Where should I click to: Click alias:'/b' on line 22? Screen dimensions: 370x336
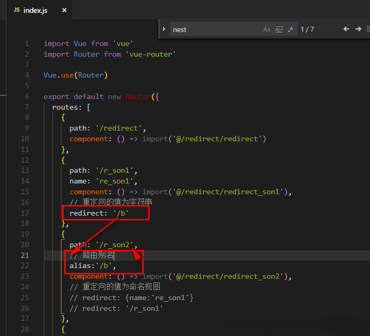pyautogui.click(x=92, y=266)
